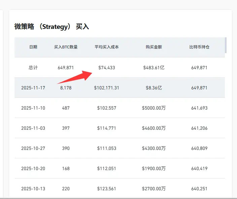Image resolution: width=237 pixels, height=199 pixels.
Task: Select the $4600.00万 purchase amount cell
Action: coord(154,128)
